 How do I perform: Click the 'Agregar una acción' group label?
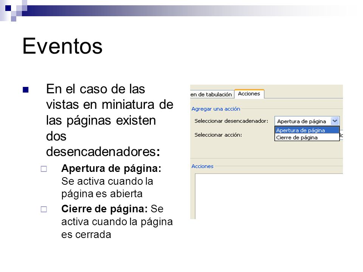point(216,109)
